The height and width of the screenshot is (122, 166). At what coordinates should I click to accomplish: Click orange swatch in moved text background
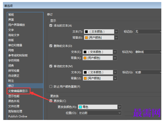(85, 78)
